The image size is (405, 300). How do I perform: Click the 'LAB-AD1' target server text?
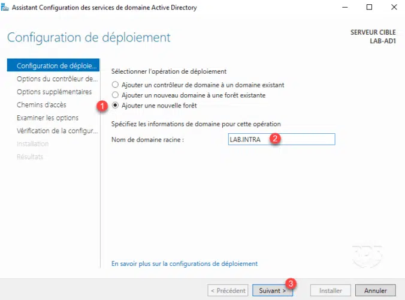tap(382, 41)
